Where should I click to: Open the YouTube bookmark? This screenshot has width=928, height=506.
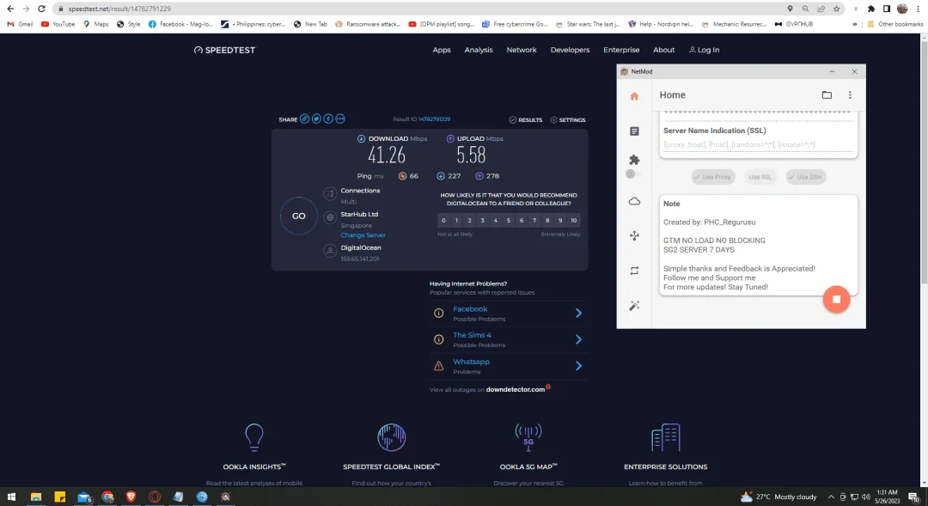[58, 24]
